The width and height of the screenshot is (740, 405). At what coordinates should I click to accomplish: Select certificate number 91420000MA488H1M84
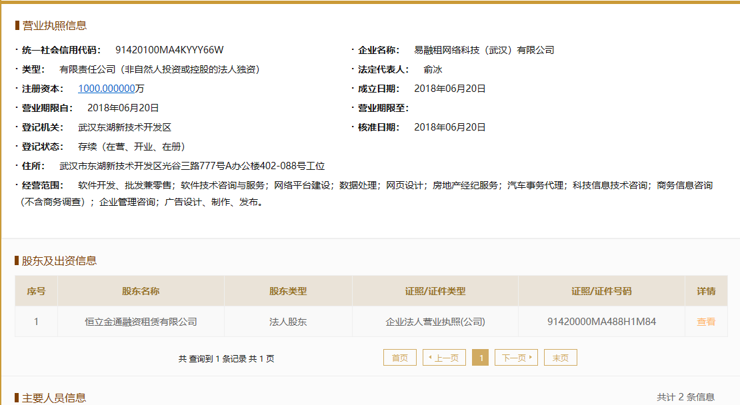(x=601, y=322)
